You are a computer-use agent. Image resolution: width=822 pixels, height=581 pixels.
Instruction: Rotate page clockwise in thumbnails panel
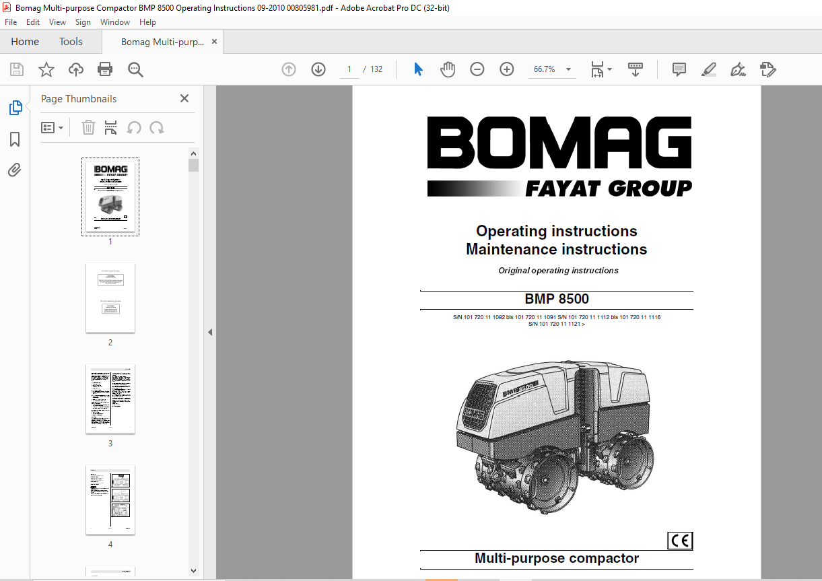[156, 127]
